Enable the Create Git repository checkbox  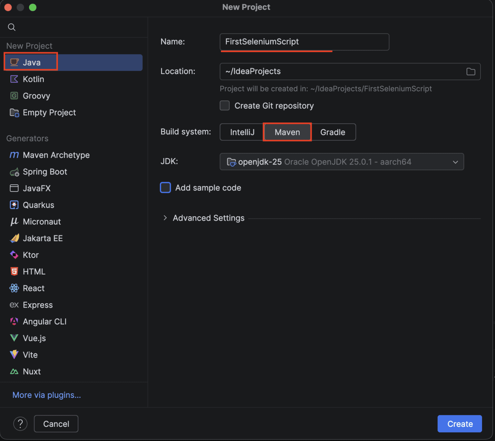(225, 105)
